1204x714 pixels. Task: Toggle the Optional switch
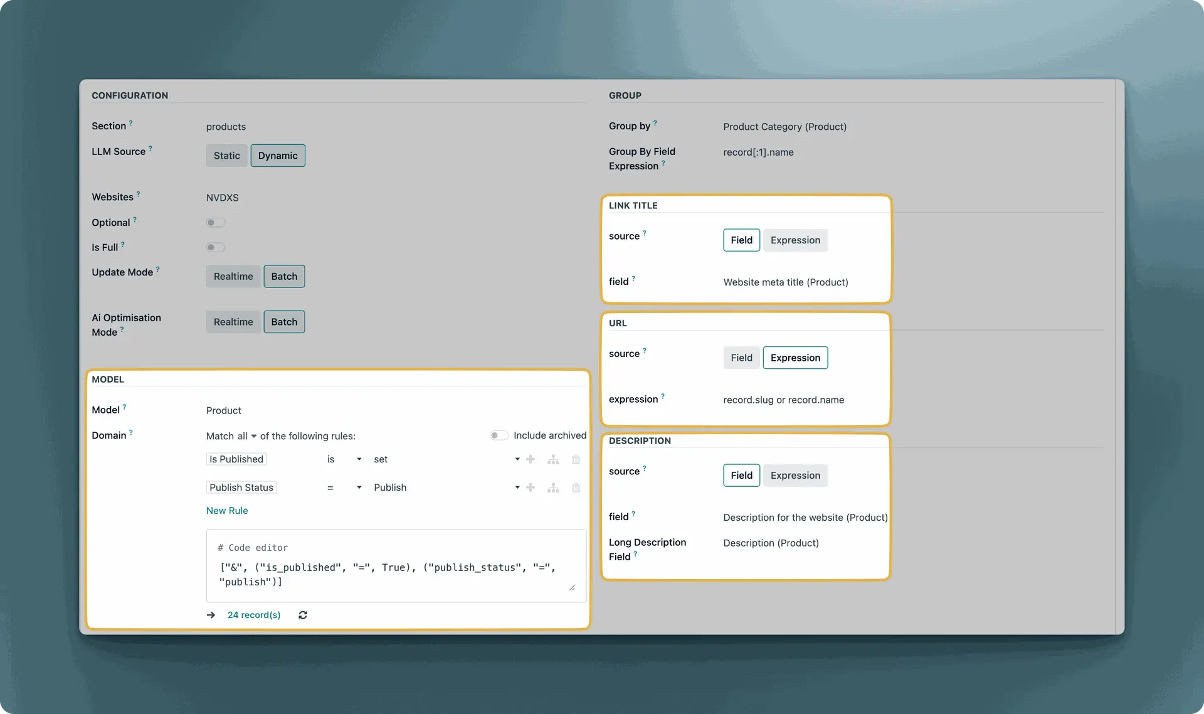pyautogui.click(x=216, y=223)
